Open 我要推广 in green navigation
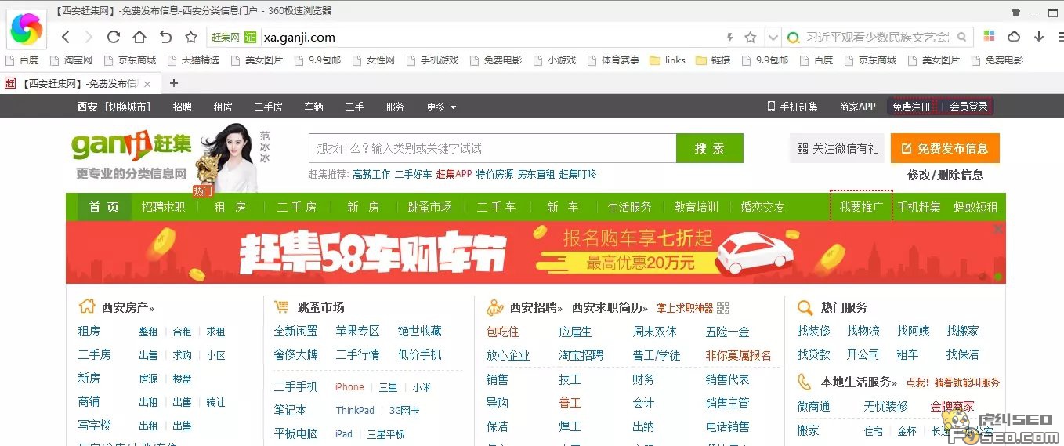 [861, 207]
